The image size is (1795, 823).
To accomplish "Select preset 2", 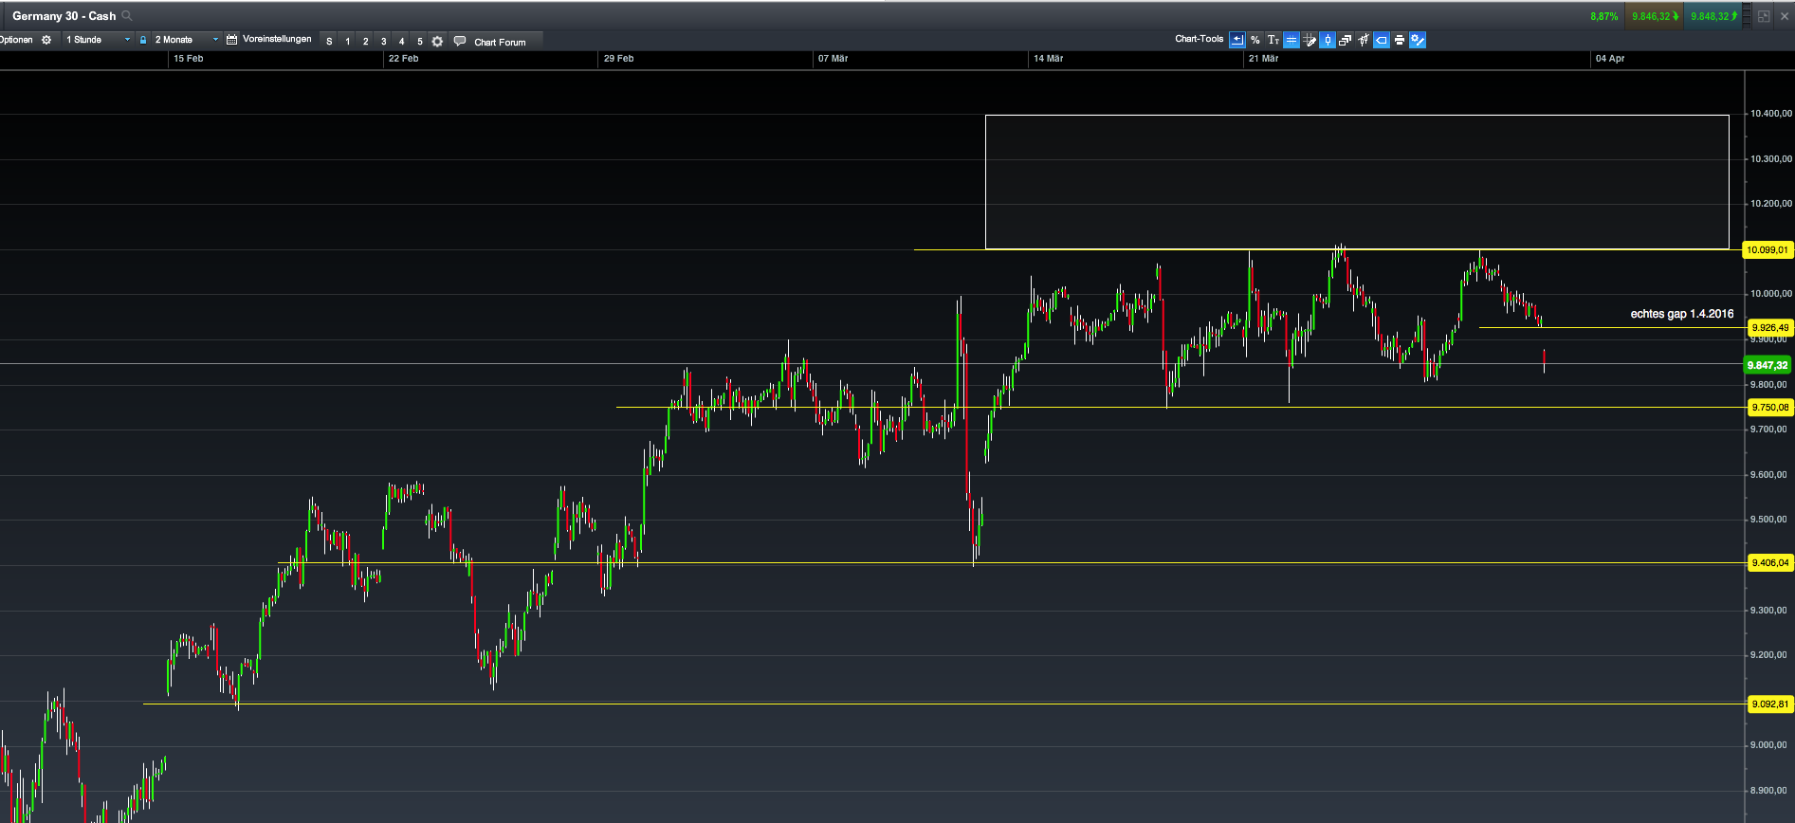I will pos(365,41).
